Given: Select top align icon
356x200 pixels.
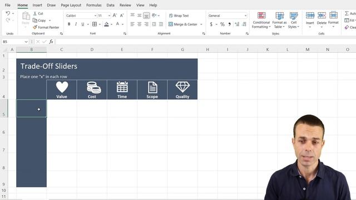Looking at the screenshot, I should 132,15.
